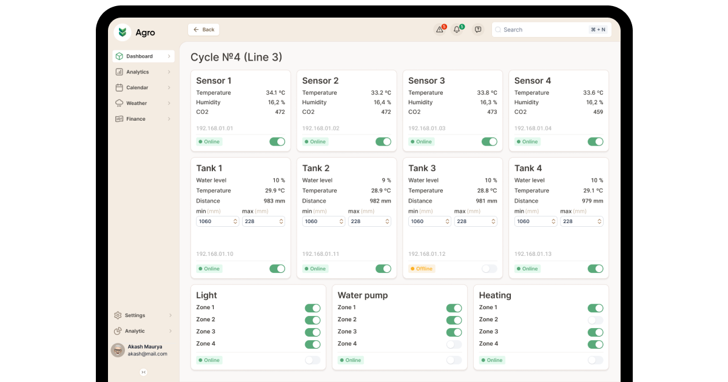Click the Water pump Online badge
Screen dimensions: 728x382
pos(351,360)
